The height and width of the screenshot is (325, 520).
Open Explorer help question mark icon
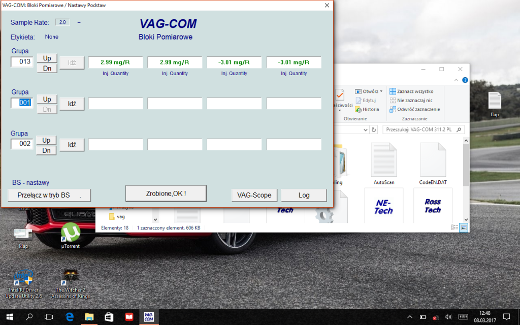tap(465, 80)
